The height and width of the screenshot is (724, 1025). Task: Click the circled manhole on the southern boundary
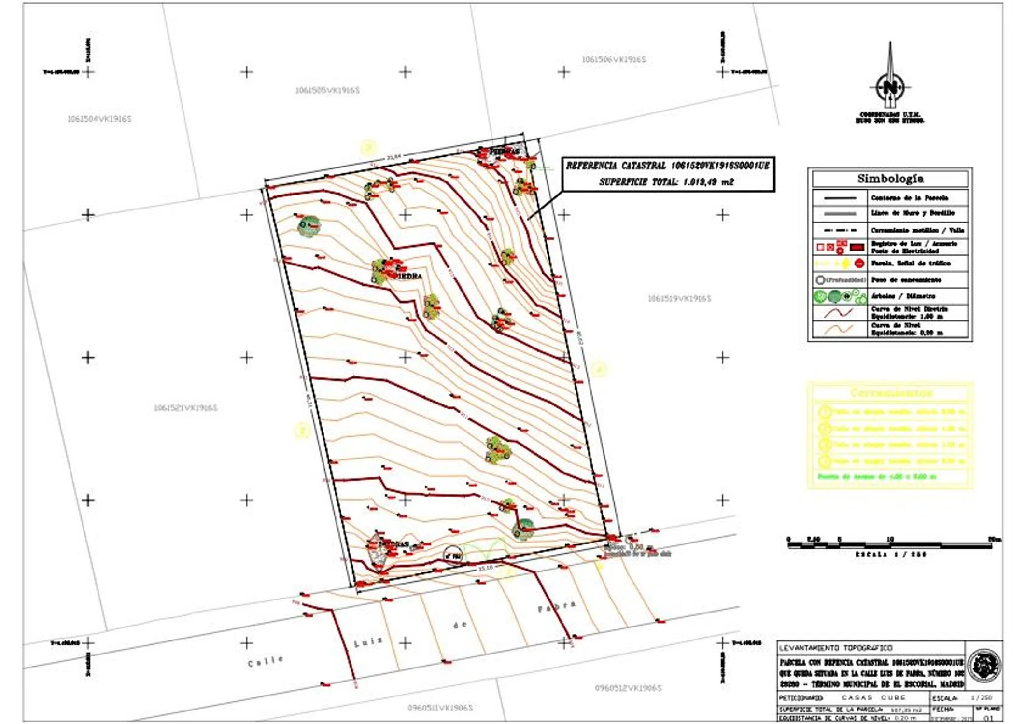[x=452, y=556]
